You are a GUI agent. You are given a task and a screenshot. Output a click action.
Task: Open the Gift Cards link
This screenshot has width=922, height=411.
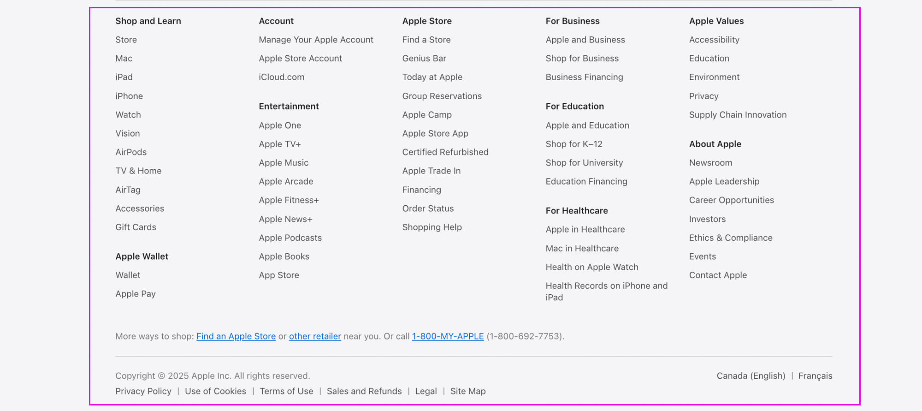136,227
